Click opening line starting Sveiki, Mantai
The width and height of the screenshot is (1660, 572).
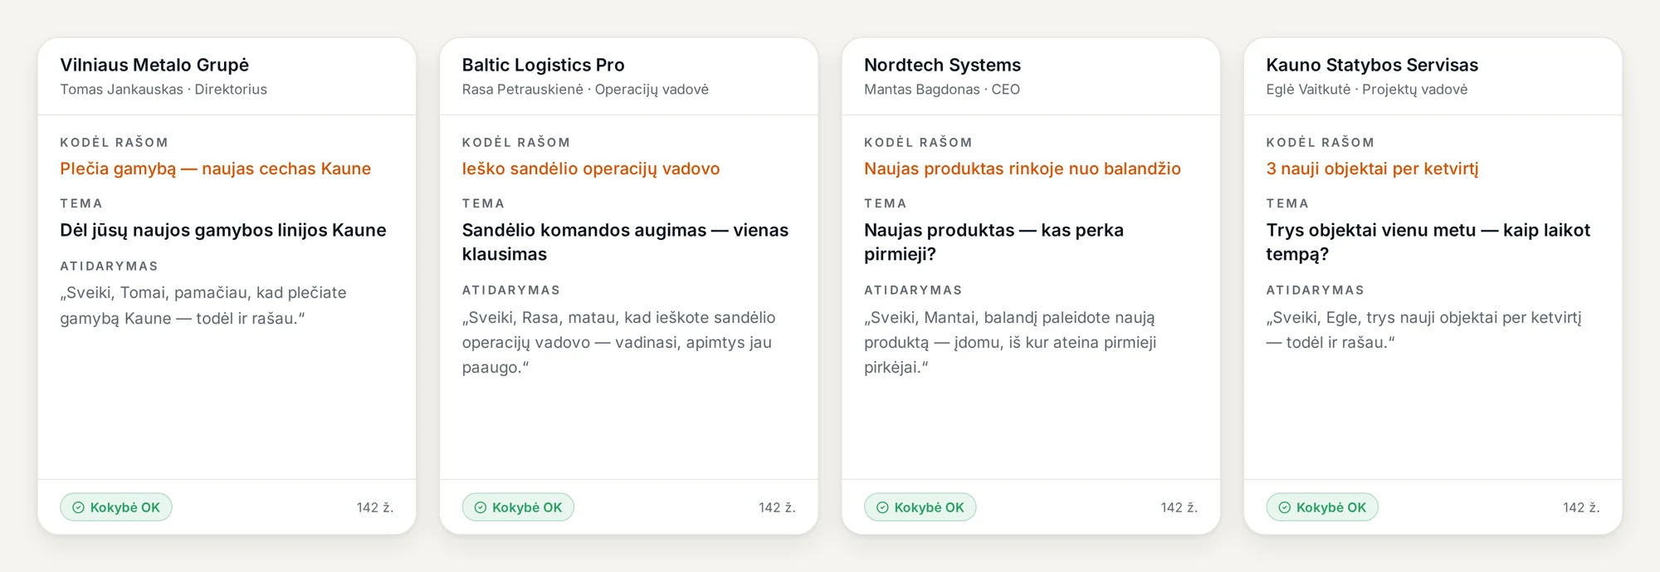tap(1010, 342)
